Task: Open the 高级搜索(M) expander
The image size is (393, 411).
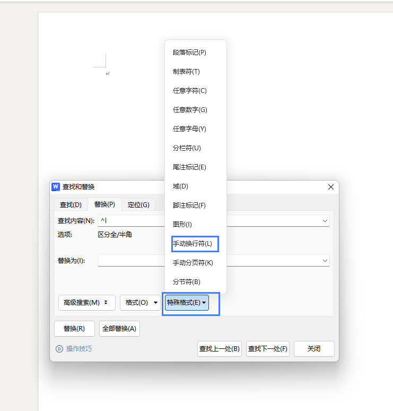Action: click(x=86, y=303)
